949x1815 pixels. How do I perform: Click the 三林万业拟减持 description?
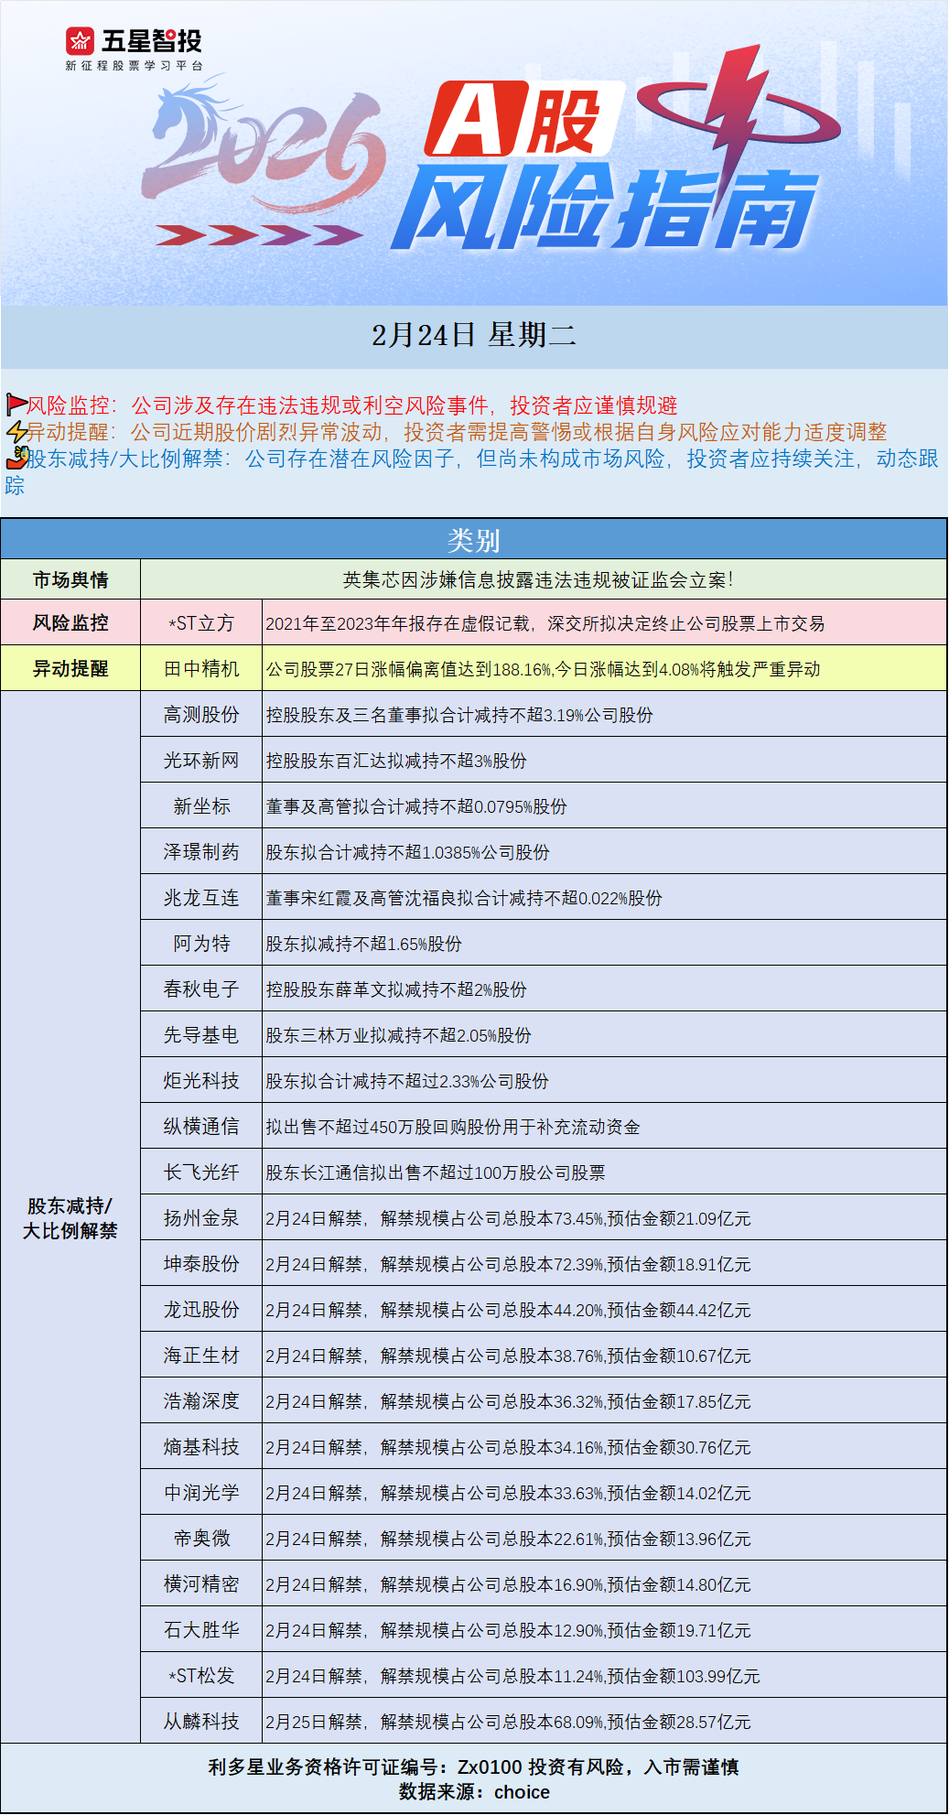(399, 1035)
